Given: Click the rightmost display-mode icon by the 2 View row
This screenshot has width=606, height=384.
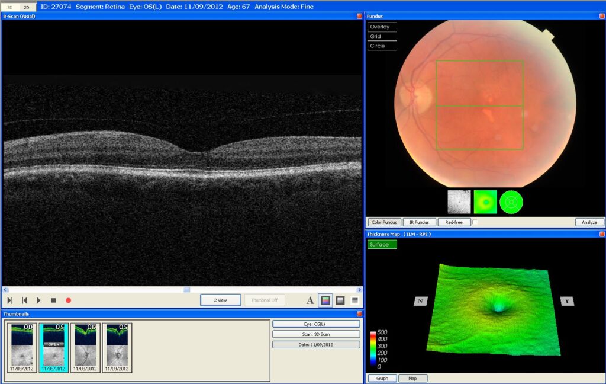Looking at the screenshot, I should [355, 300].
